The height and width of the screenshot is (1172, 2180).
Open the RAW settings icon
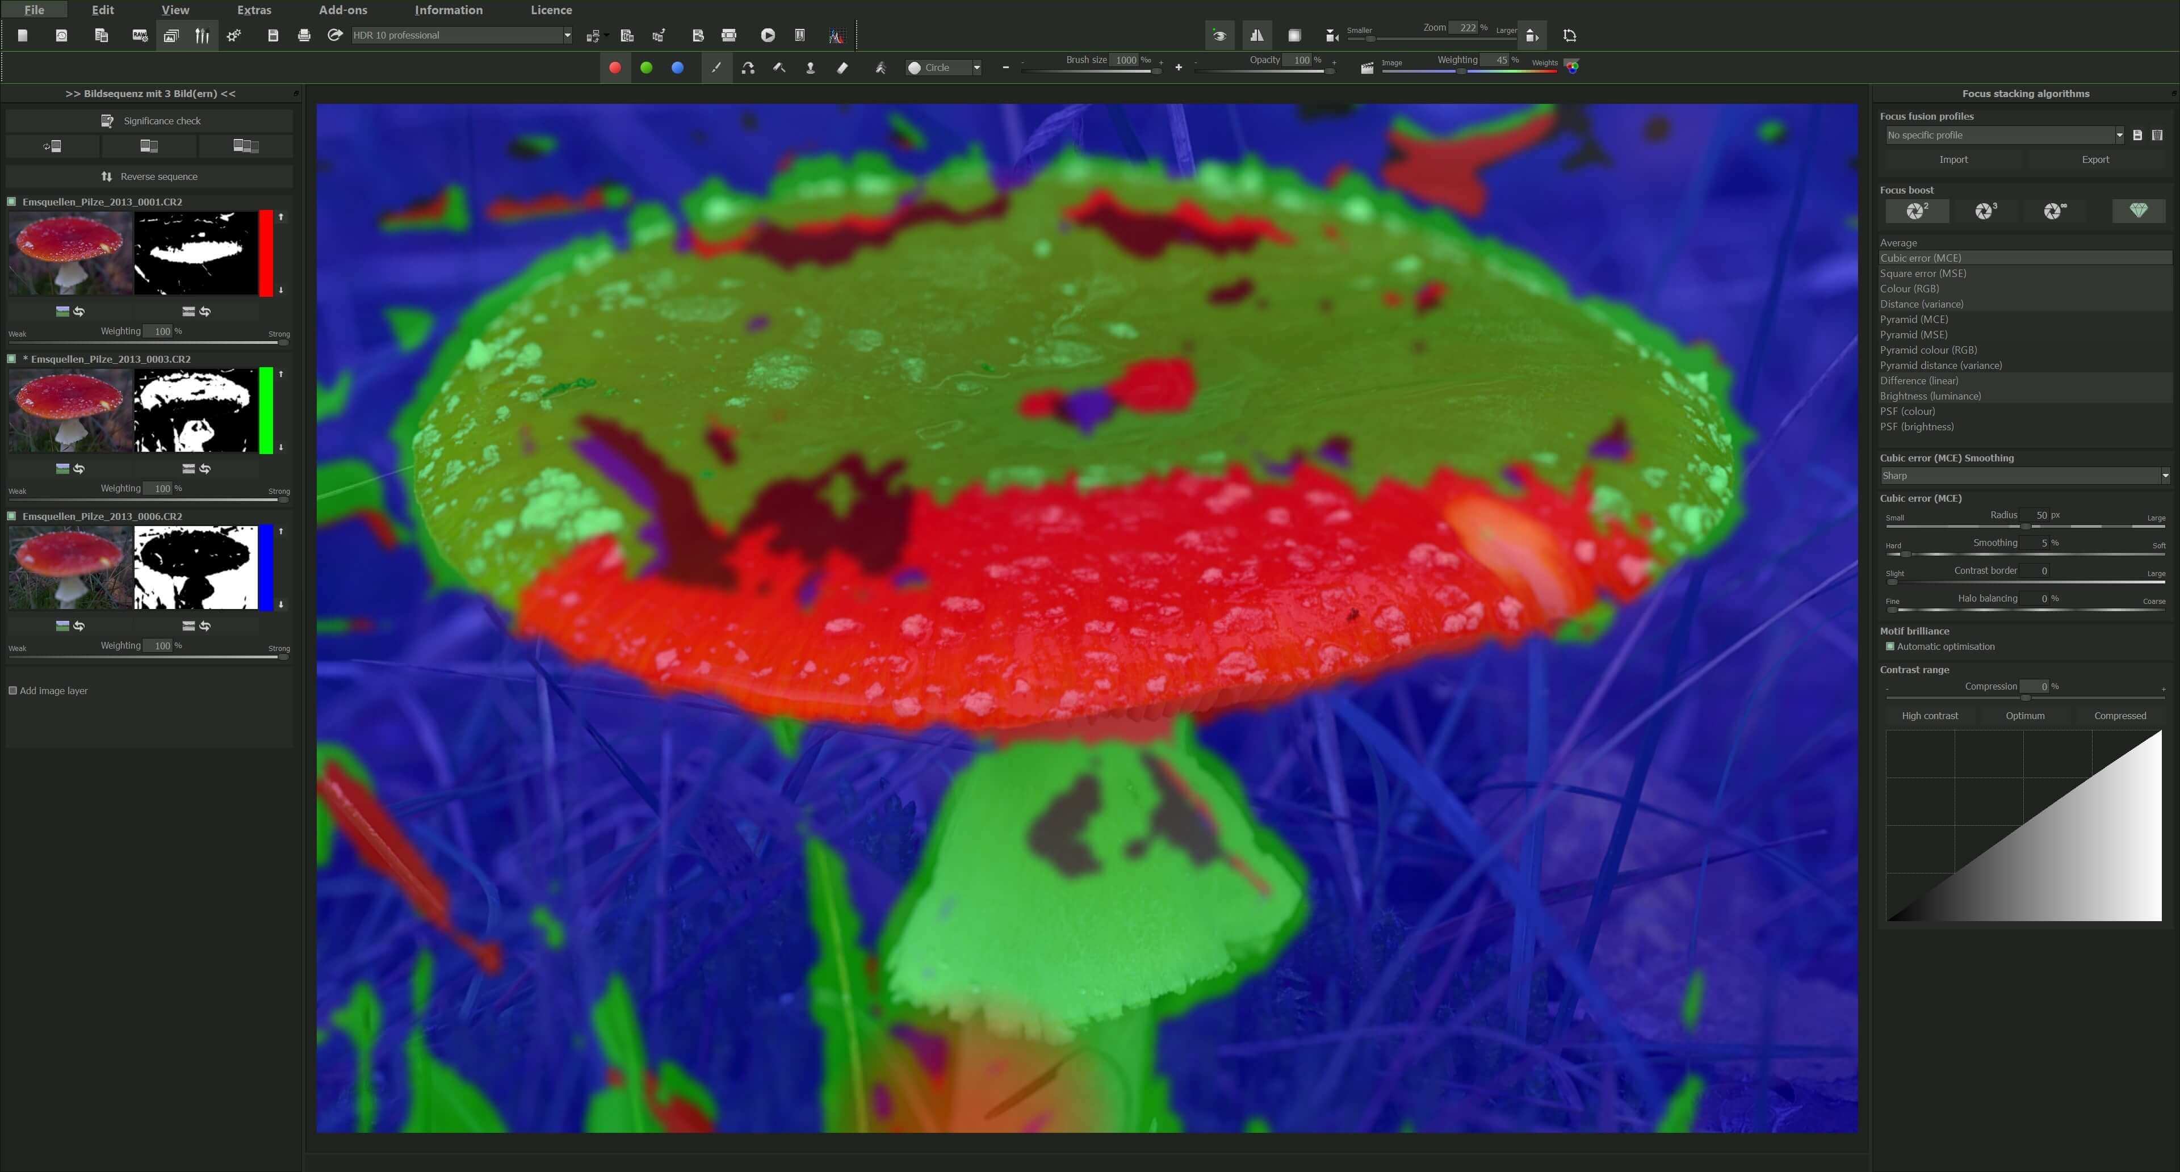click(x=140, y=36)
